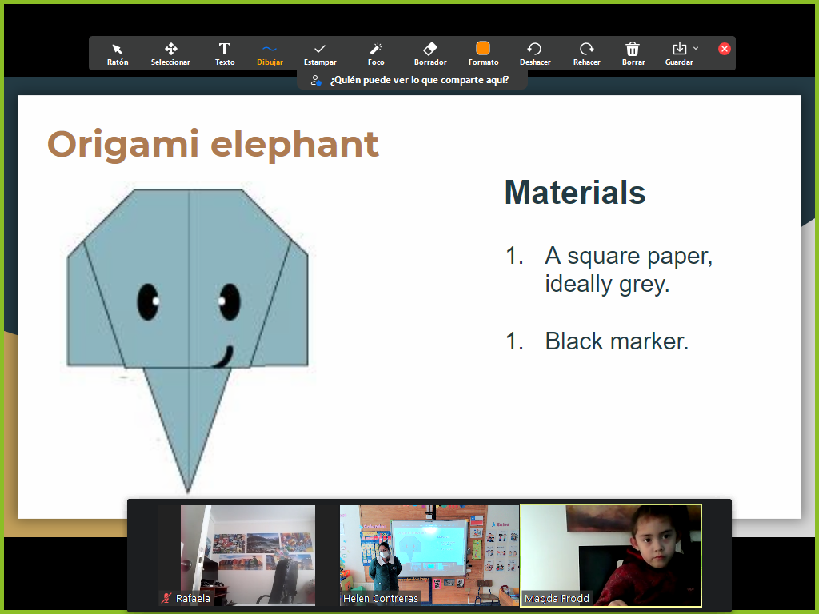Save annotations with the Guardar icon
The height and width of the screenshot is (614, 819).
pyautogui.click(x=679, y=50)
